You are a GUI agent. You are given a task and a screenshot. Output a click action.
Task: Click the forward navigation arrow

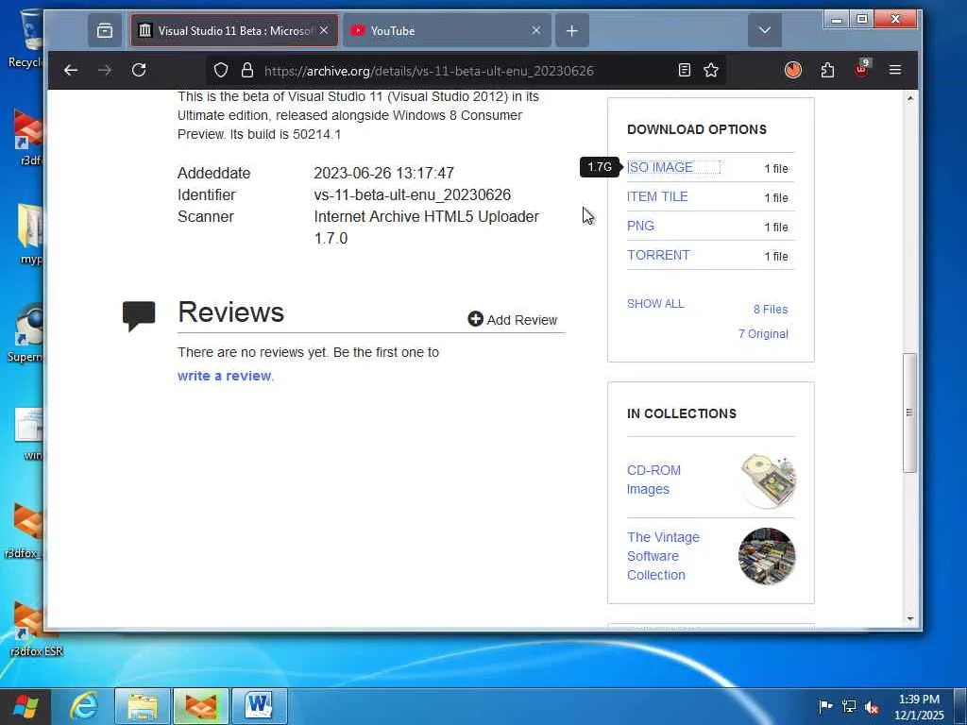[105, 70]
